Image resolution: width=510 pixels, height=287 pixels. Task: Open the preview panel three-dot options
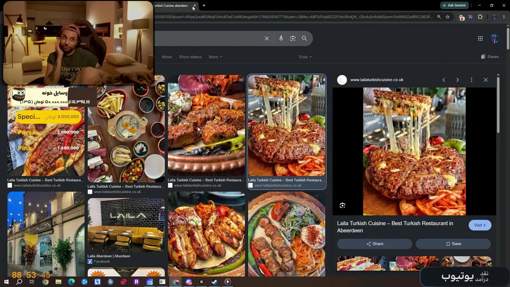coord(471,80)
